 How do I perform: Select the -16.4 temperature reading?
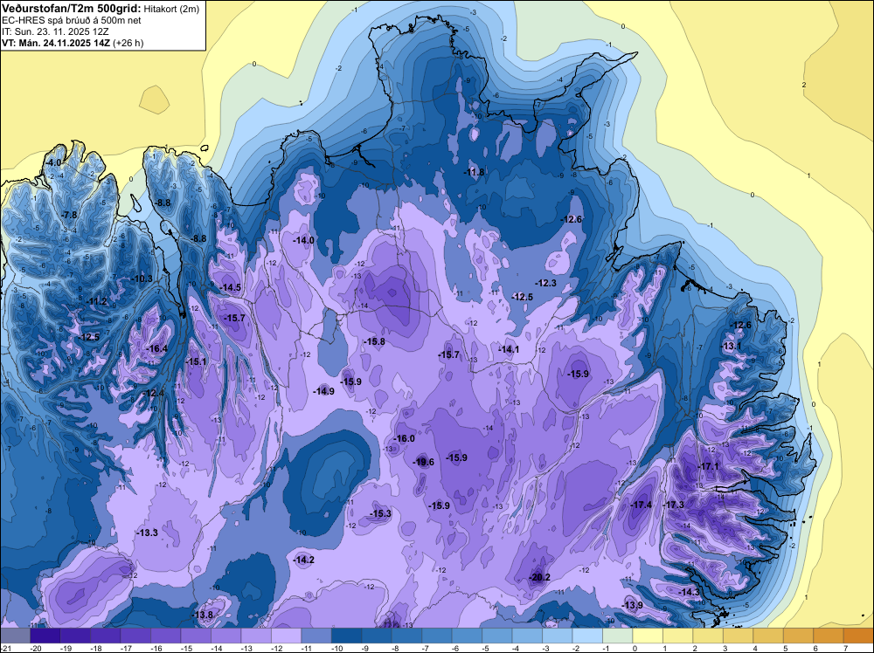click(156, 349)
